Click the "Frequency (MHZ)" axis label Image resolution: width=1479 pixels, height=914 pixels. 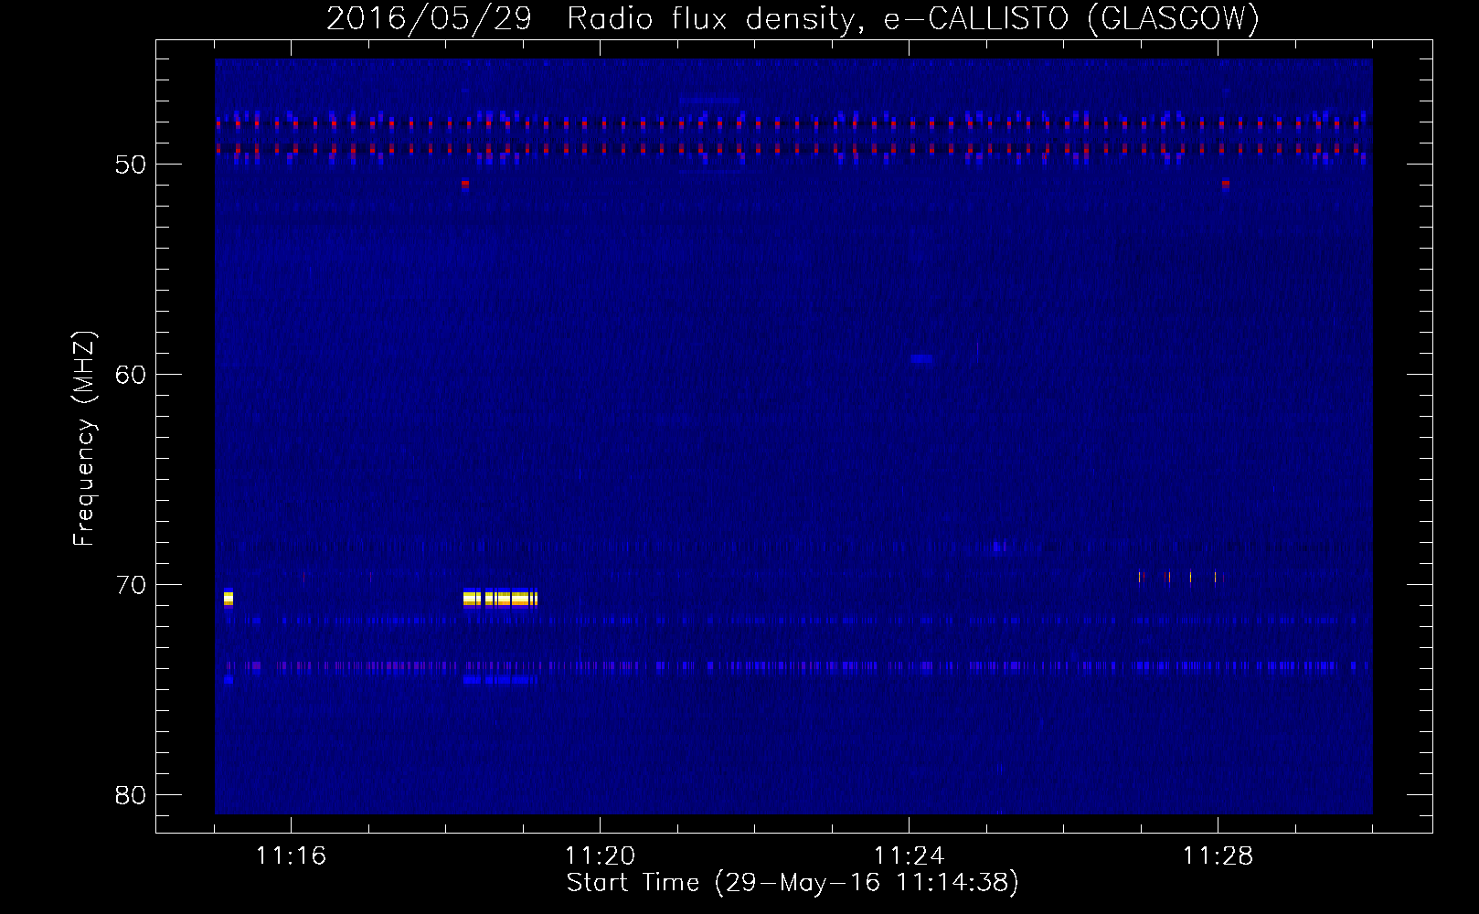coord(84,439)
